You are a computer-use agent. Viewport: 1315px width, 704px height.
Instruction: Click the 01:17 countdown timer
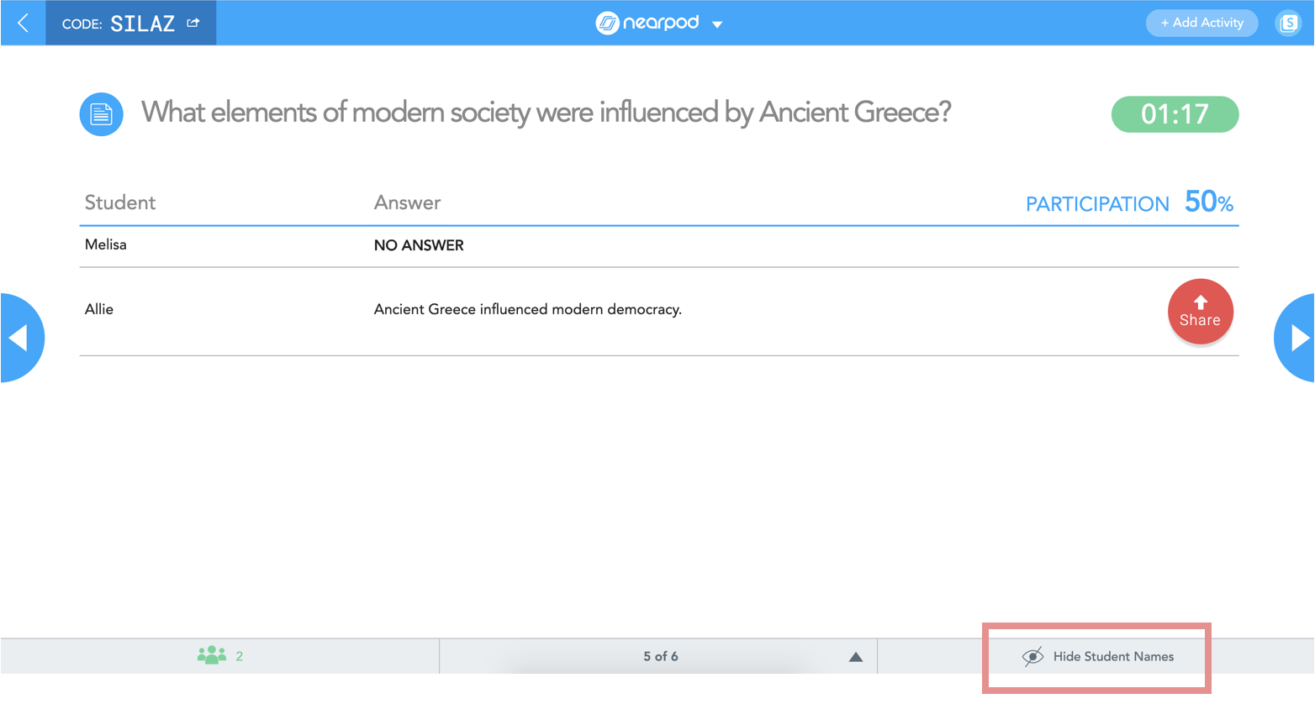[1174, 114]
